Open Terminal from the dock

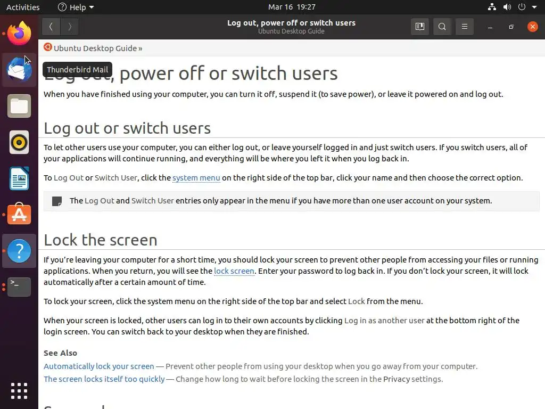tap(19, 287)
